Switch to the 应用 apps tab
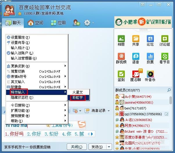This screenshot has width=175, height=153. pyautogui.click(x=58, y=23)
